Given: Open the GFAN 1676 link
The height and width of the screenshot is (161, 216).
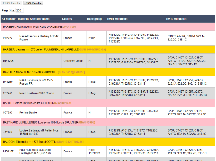Looking at the screenshot, I should [86, 49].
